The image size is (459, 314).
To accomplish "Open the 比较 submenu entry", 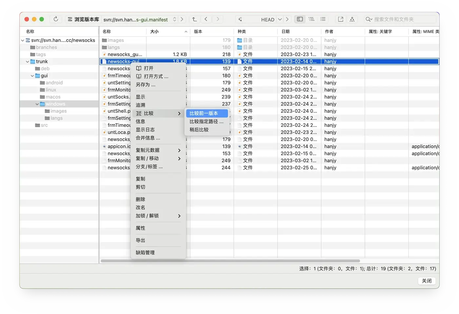I will point(158,113).
